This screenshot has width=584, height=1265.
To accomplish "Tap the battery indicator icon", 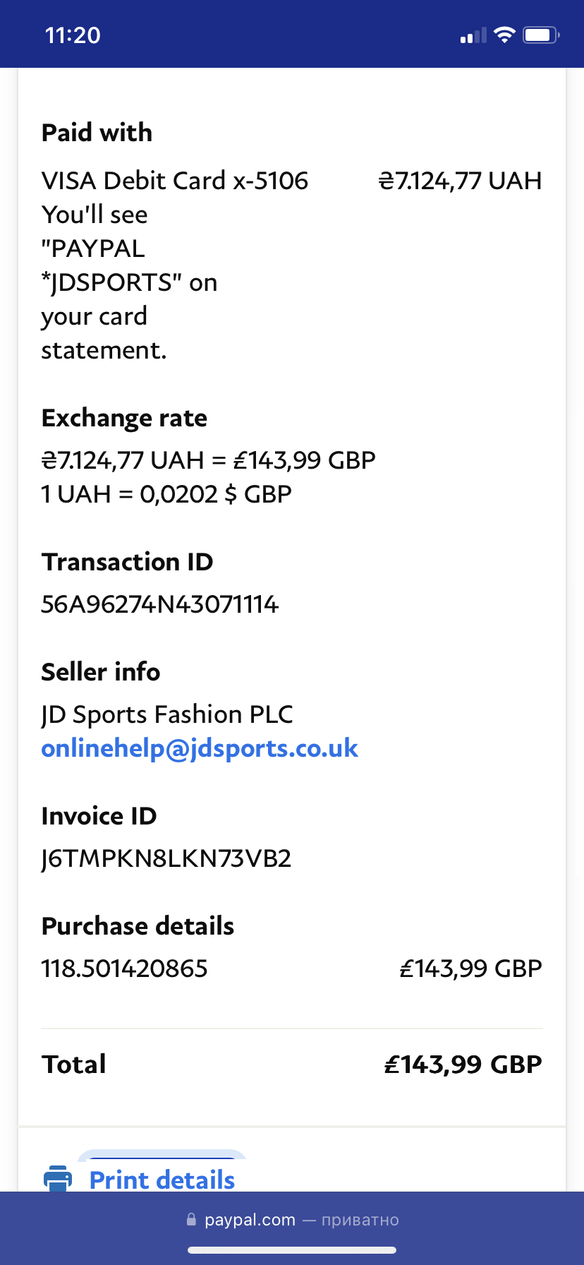I will (541, 35).
